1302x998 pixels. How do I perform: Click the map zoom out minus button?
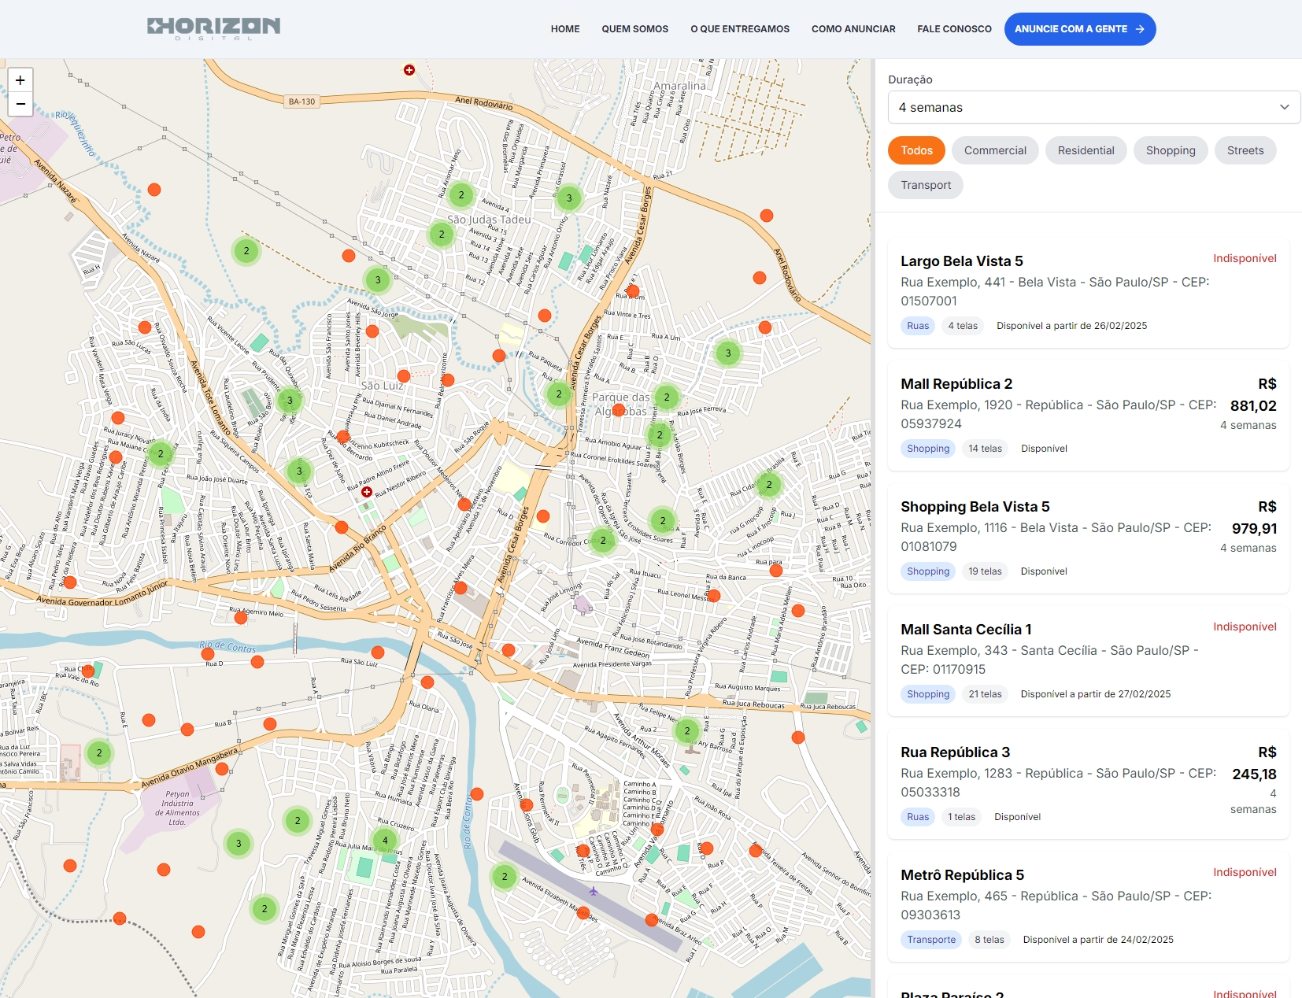coord(20,104)
